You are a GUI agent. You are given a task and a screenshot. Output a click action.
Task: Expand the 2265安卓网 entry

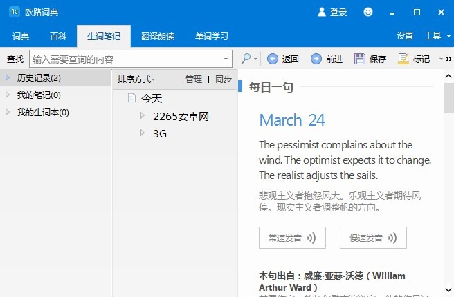(142, 115)
